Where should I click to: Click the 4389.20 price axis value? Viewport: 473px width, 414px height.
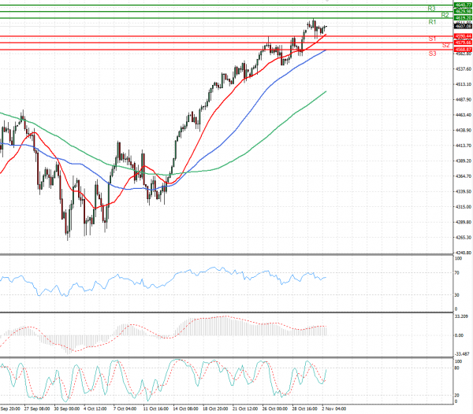click(464, 161)
